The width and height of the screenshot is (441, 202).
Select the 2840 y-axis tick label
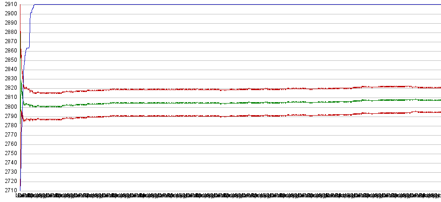pos(9,69)
